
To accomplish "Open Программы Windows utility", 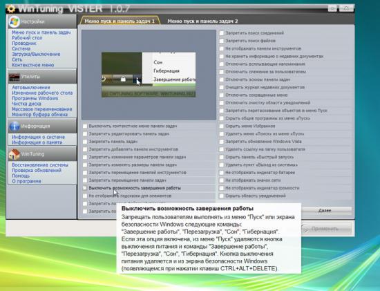I will (x=35, y=98).
